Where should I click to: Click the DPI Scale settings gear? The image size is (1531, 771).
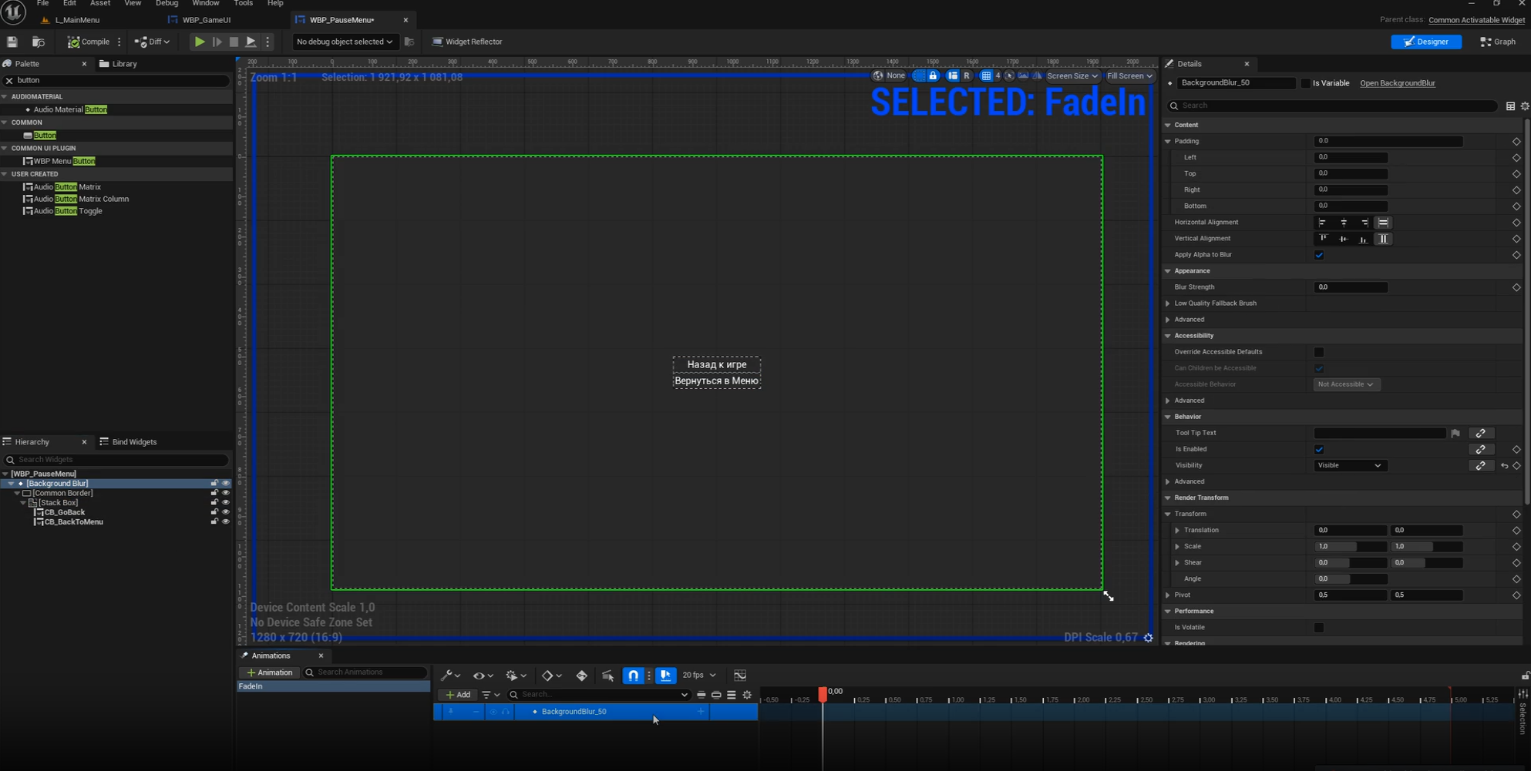point(1148,638)
